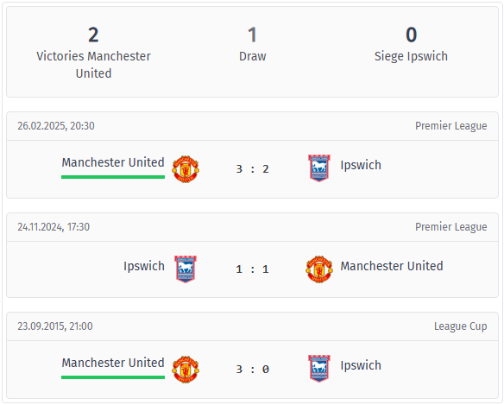Screen dimensions: 504x405
Task: Select Premier League label on 26.02.2025 match
Action: [x=451, y=126]
